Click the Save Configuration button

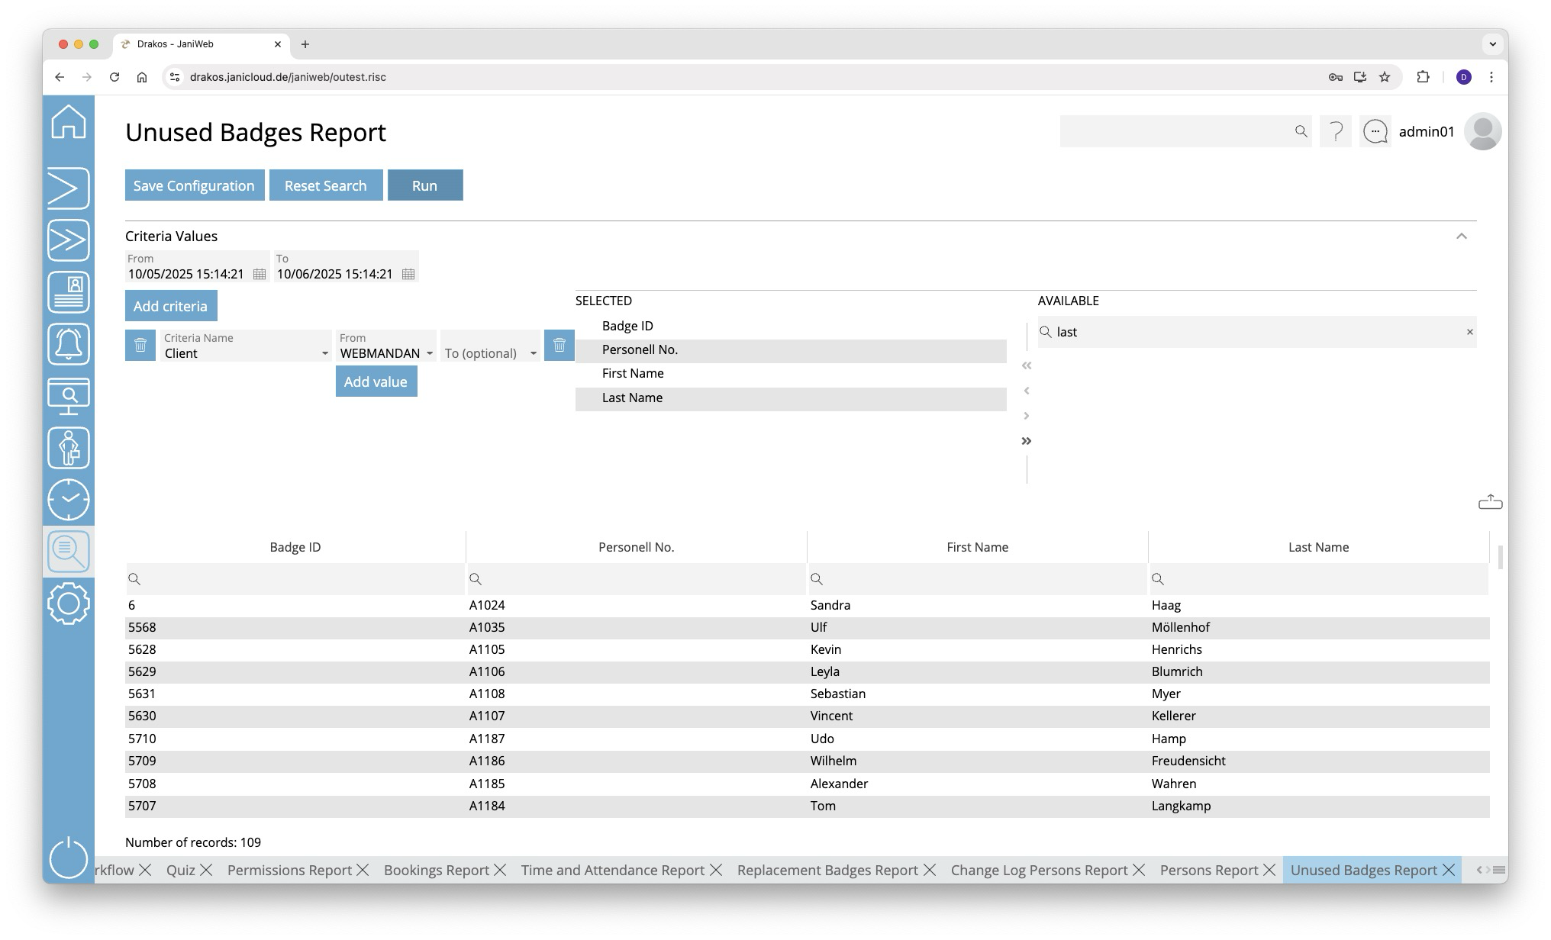click(194, 185)
